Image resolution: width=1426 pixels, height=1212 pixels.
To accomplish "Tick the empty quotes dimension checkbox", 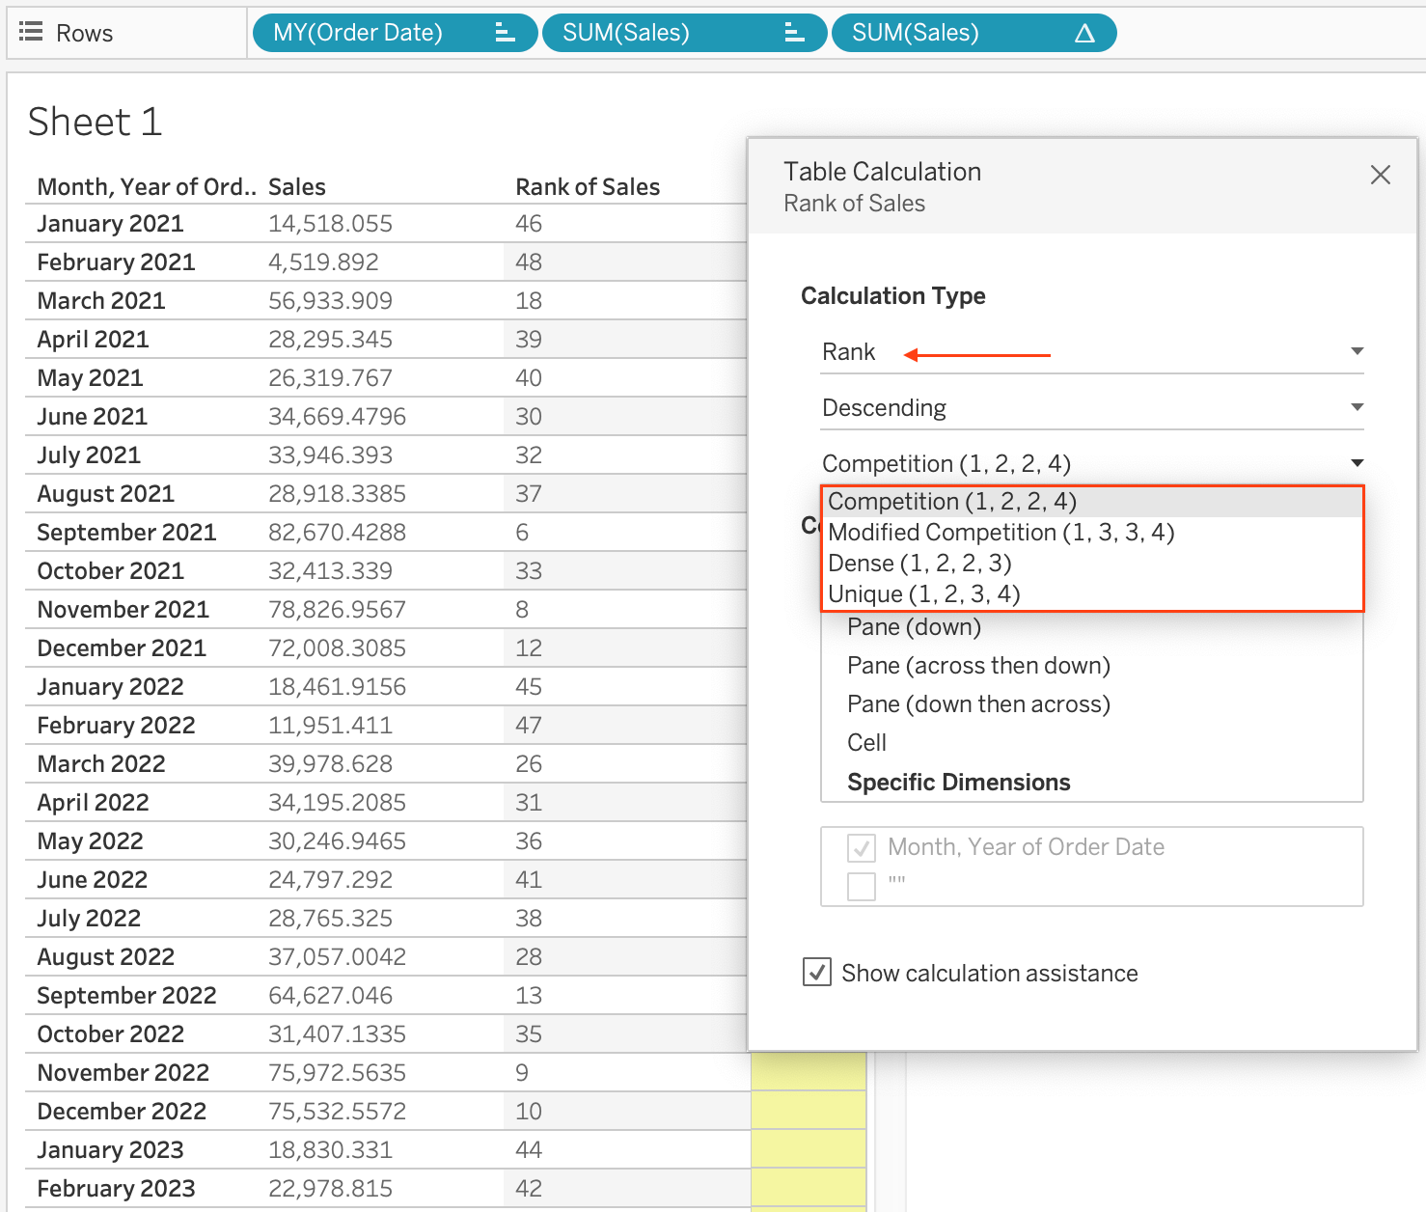I will click(x=861, y=885).
